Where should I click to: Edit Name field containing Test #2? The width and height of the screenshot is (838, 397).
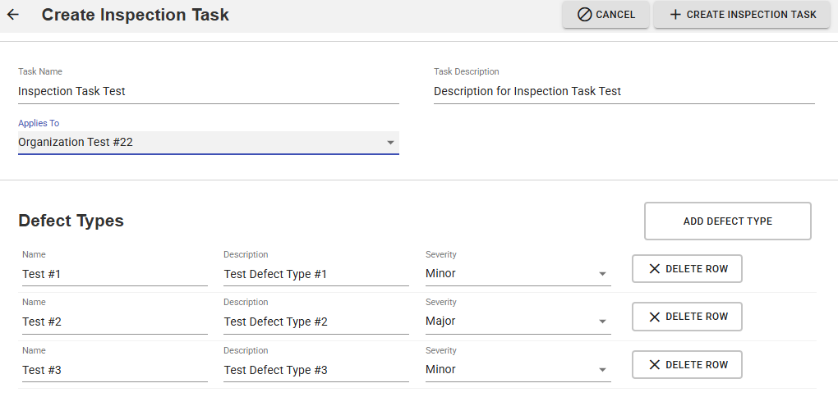pyautogui.click(x=115, y=322)
